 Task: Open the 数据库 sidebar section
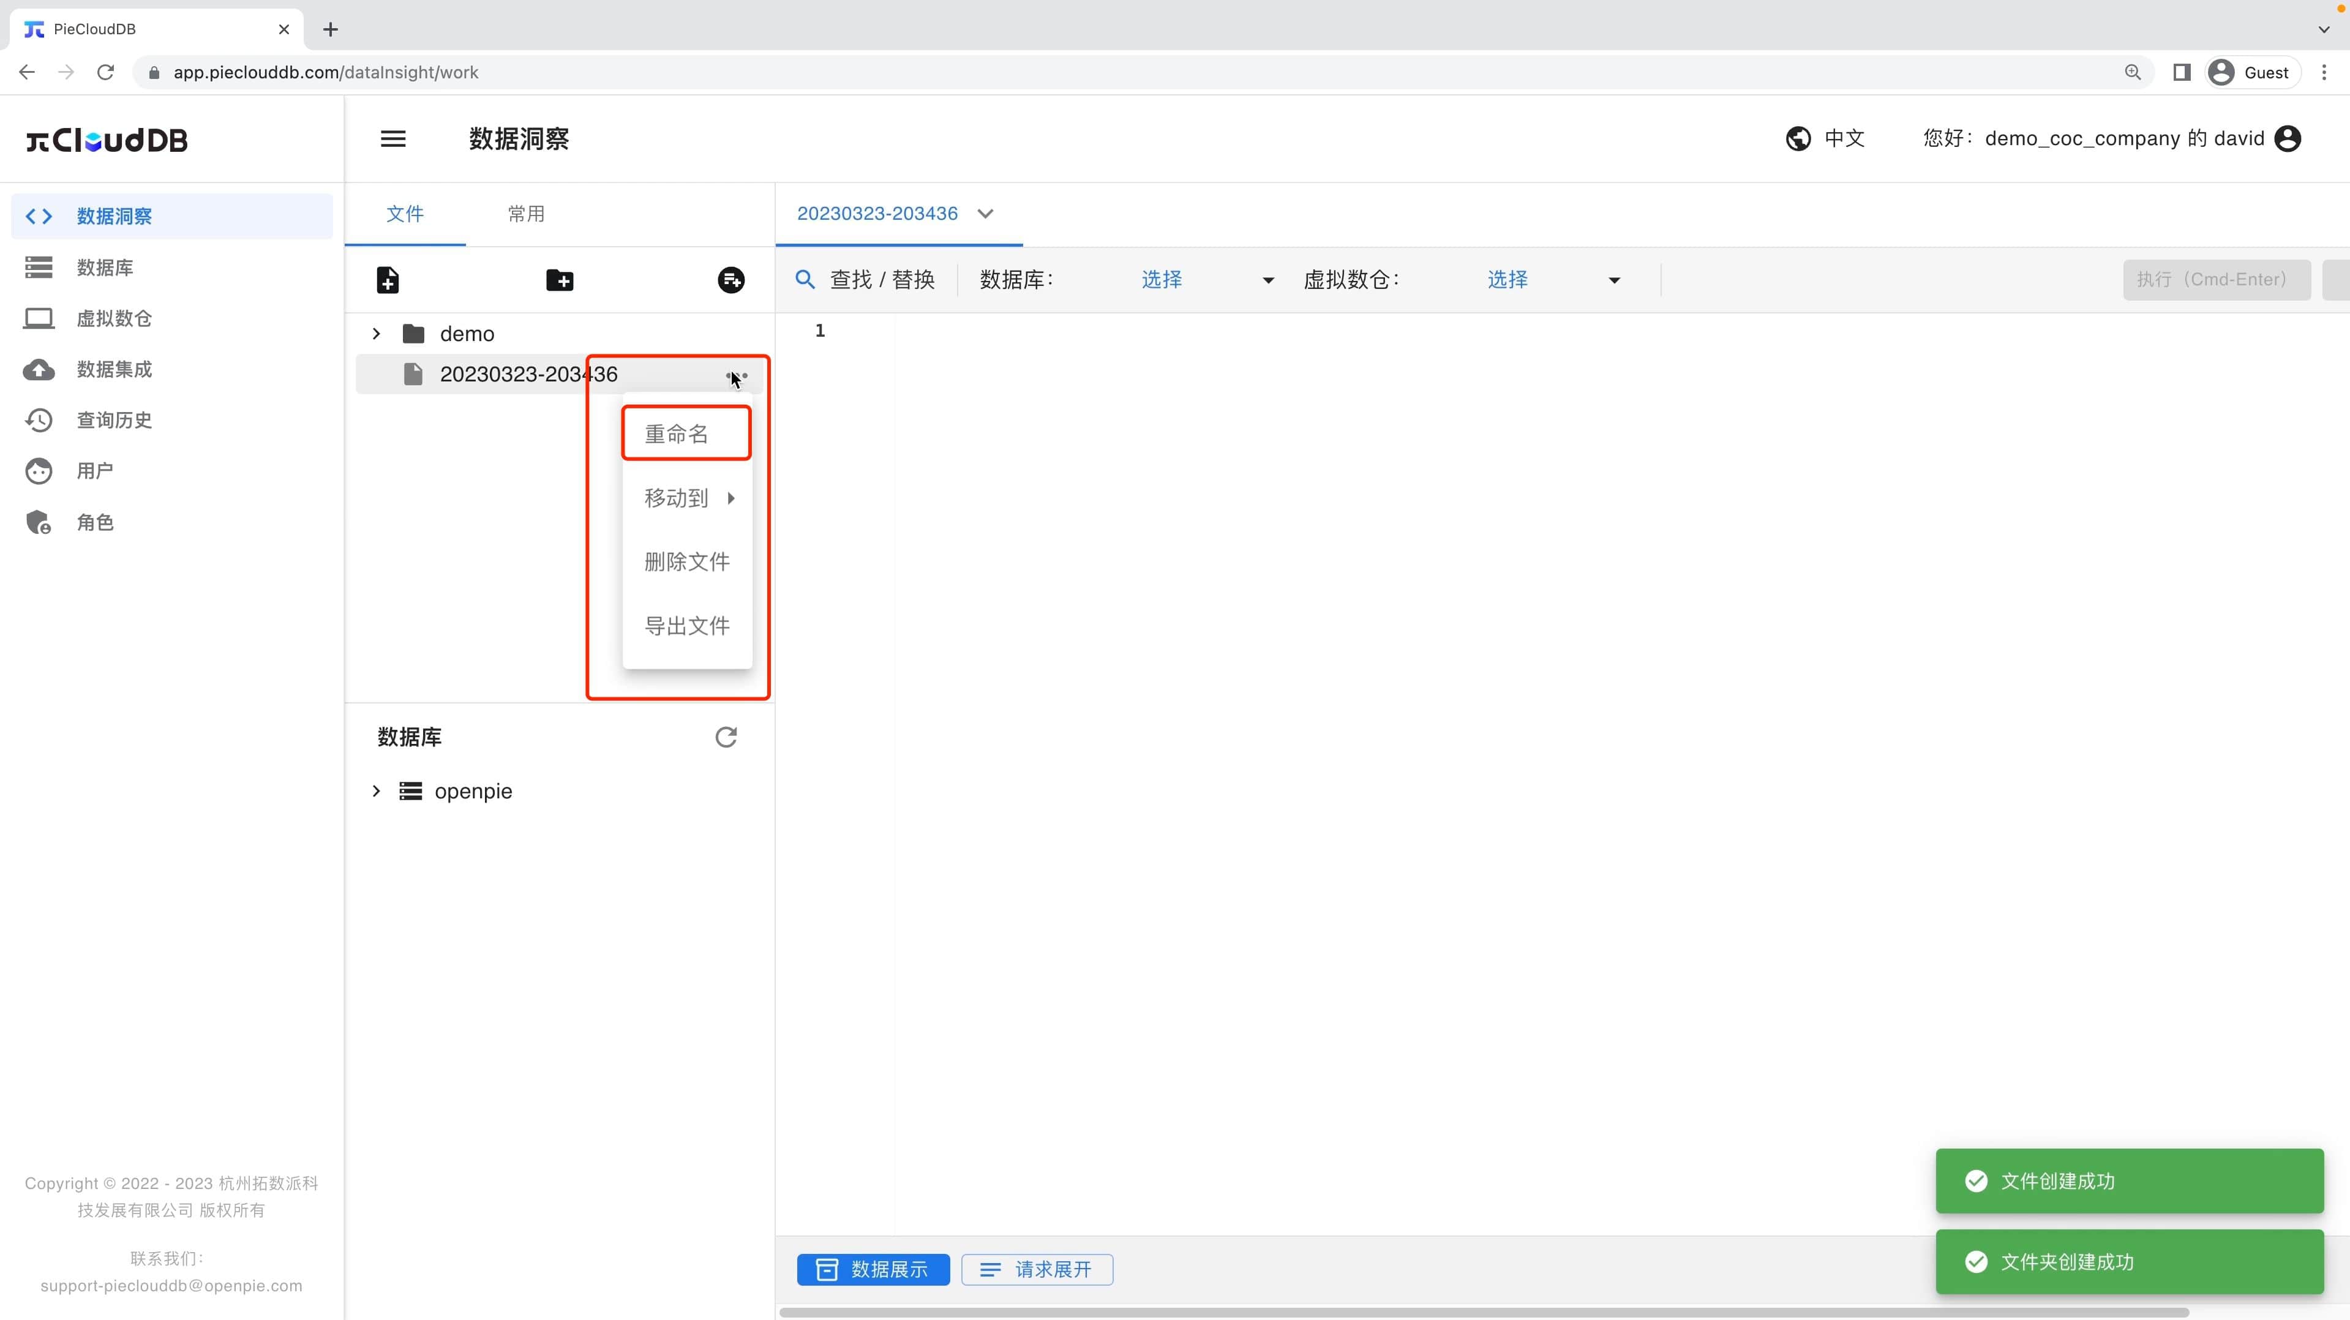103,266
